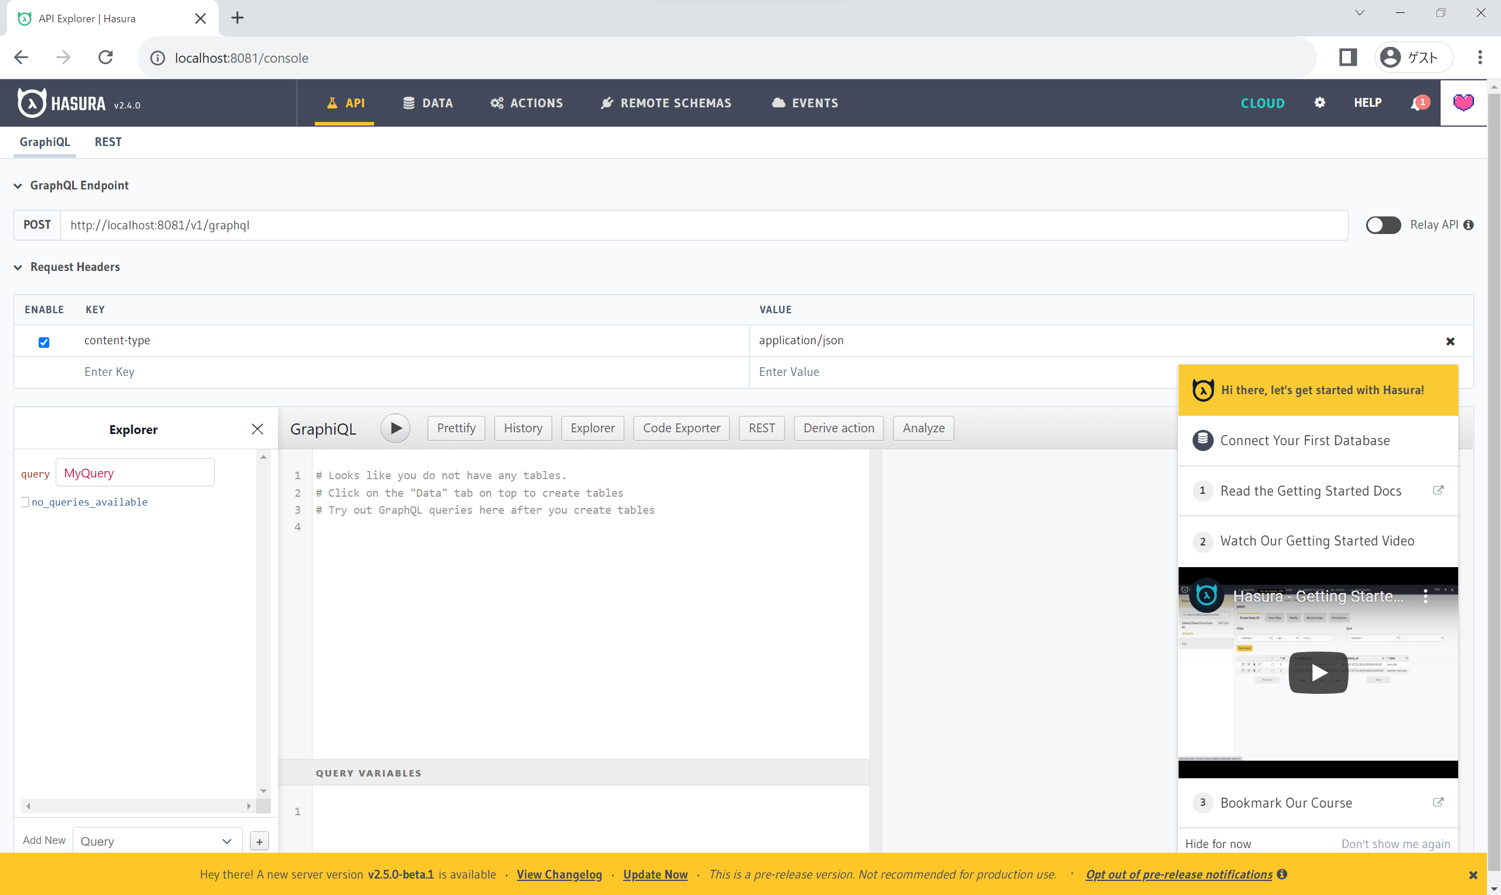1501x895 pixels.
Task: Add new query with plus button
Action: tap(260, 841)
